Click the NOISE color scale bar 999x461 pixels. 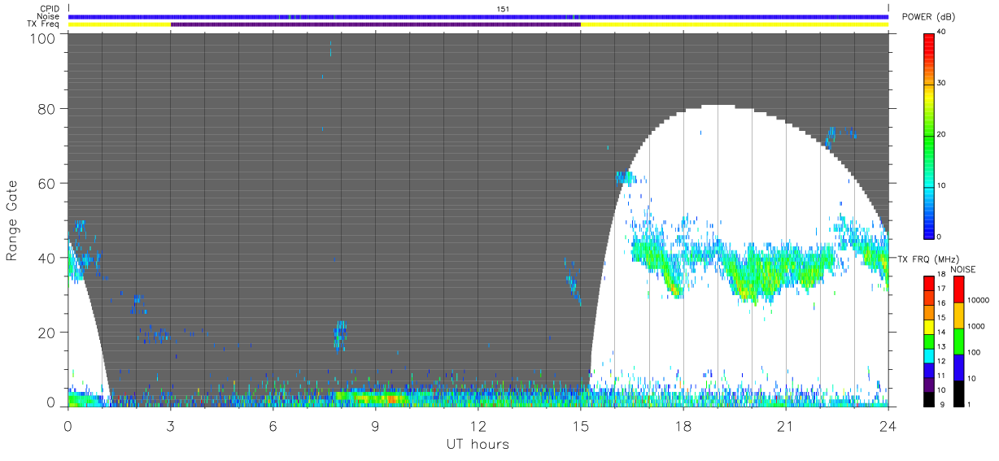tap(958, 341)
